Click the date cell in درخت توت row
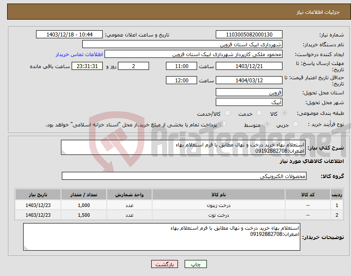Image resolution: width=351 pixels, height=276 pixels. 38,215
